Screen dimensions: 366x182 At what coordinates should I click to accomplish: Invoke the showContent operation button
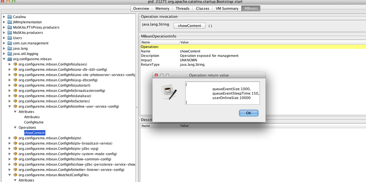pos(189,26)
